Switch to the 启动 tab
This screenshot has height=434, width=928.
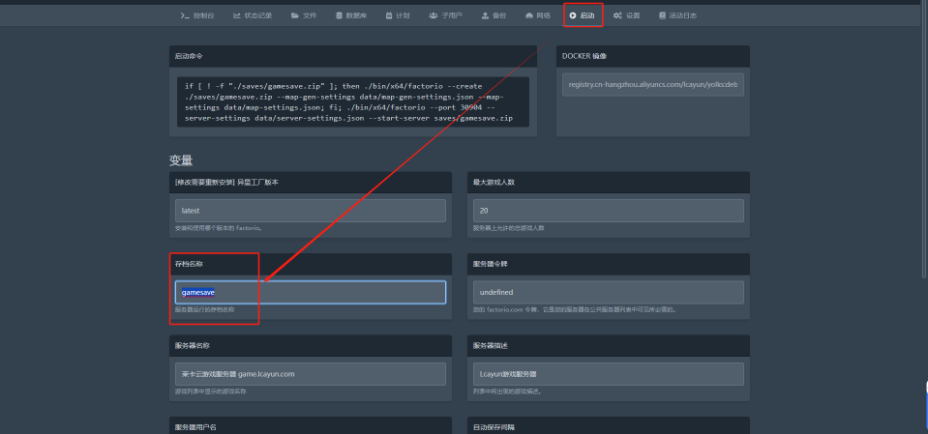584,15
